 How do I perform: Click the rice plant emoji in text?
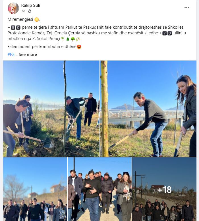coord(78,39)
